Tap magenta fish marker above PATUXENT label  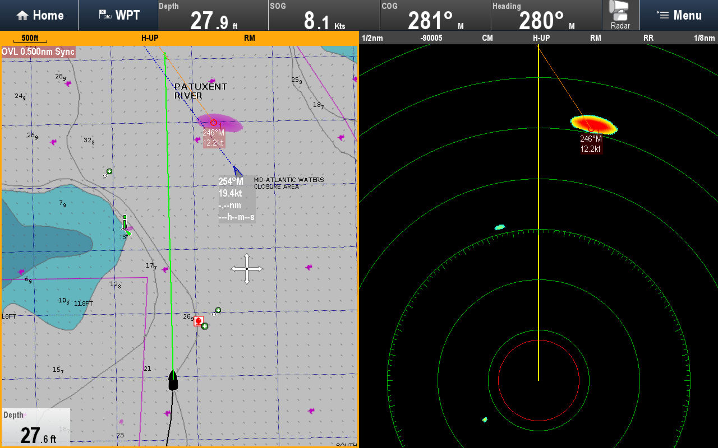(x=212, y=81)
